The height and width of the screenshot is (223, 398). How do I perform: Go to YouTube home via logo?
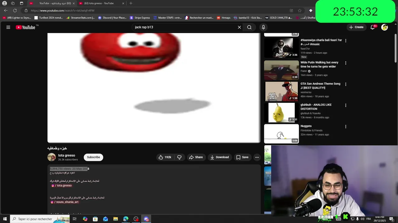click(x=25, y=27)
